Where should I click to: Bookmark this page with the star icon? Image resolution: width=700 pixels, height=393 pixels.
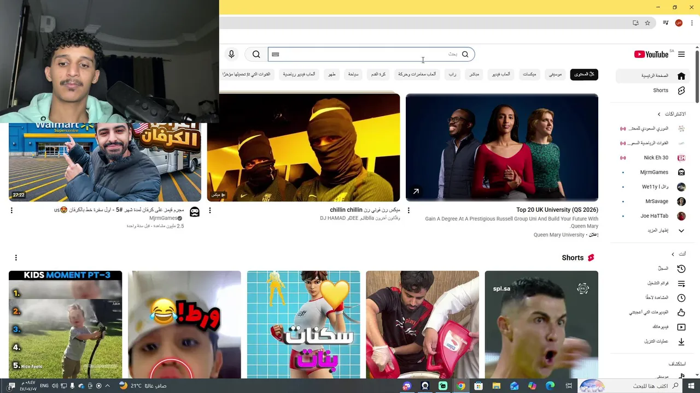[x=647, y=23]
